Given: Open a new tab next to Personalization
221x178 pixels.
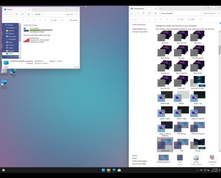Looking at the screenshot, I should [x=161, y=8].
